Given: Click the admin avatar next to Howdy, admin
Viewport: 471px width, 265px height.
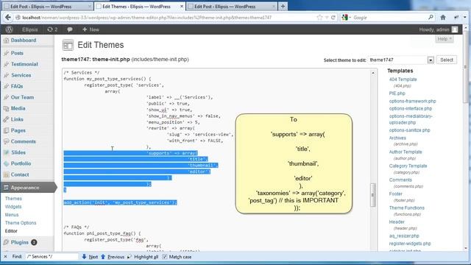Looking at the screenshot, I should click(455, 29).
